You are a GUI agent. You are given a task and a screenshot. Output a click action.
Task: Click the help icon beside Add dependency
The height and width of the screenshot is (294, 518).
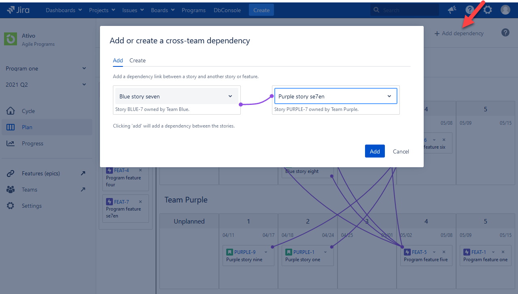[505, 33]
